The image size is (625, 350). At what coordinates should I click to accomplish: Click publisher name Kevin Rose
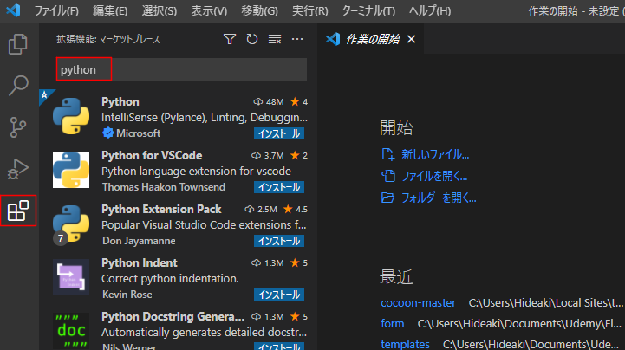click(x=127, y=295)
